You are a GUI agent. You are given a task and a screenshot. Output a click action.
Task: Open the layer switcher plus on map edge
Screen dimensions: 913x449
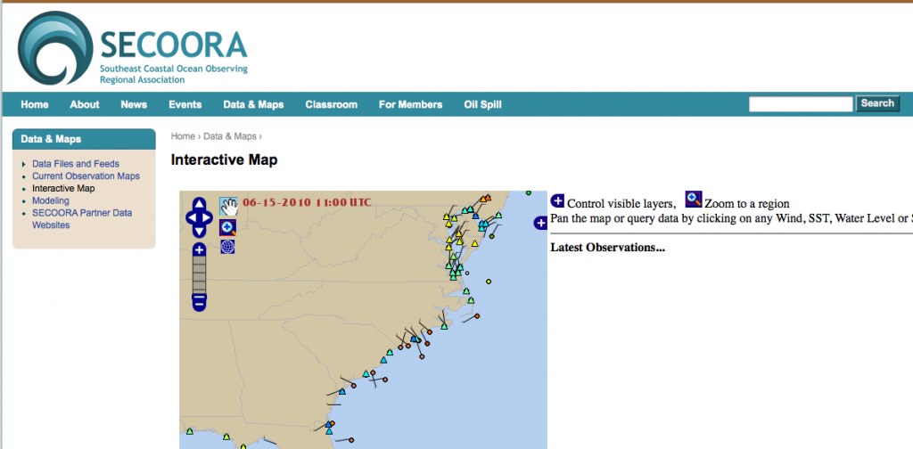[540, 222]
